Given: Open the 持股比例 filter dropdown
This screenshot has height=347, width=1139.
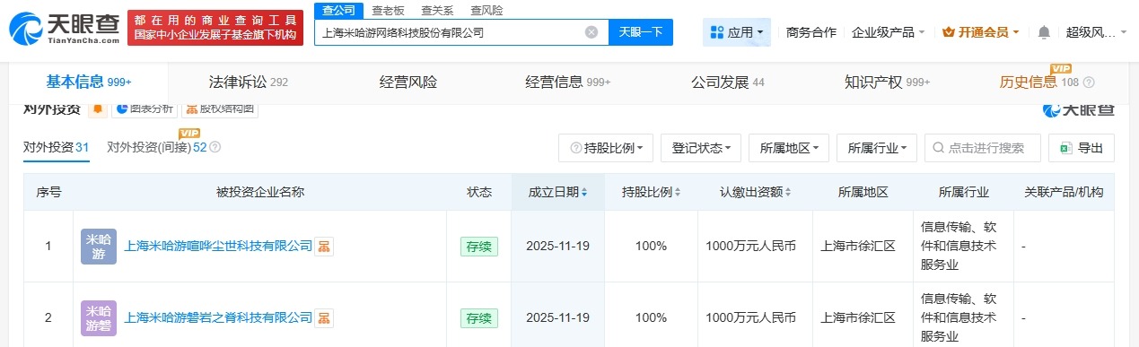Looking at the screenshot, I should tap(606, 148).
